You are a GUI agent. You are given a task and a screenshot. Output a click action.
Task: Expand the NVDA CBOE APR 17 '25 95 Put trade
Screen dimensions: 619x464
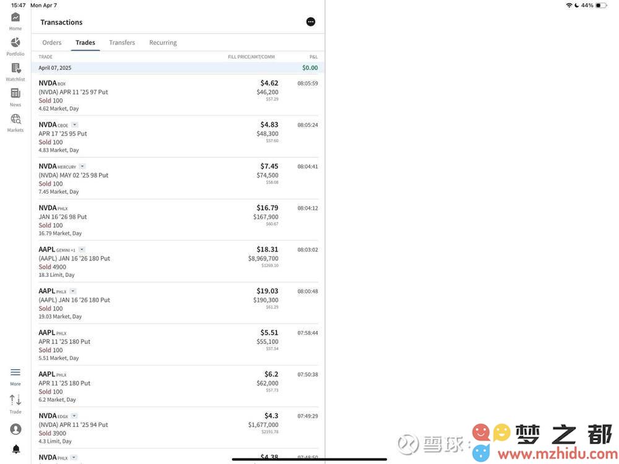[x=75, y=125]
